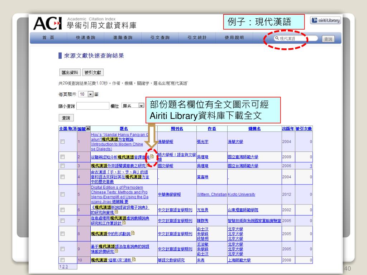The height and width of the screenshot is (275, 367).
Task: Sort by the 機構名 column header
Action: coord(254,129)
